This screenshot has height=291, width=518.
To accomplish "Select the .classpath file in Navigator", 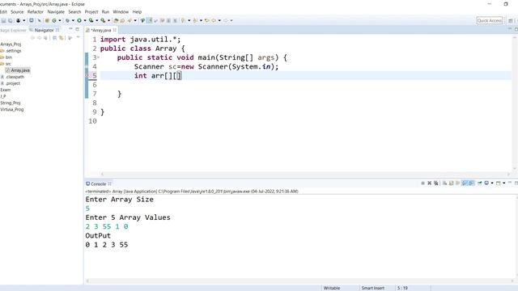I will 15,77.
